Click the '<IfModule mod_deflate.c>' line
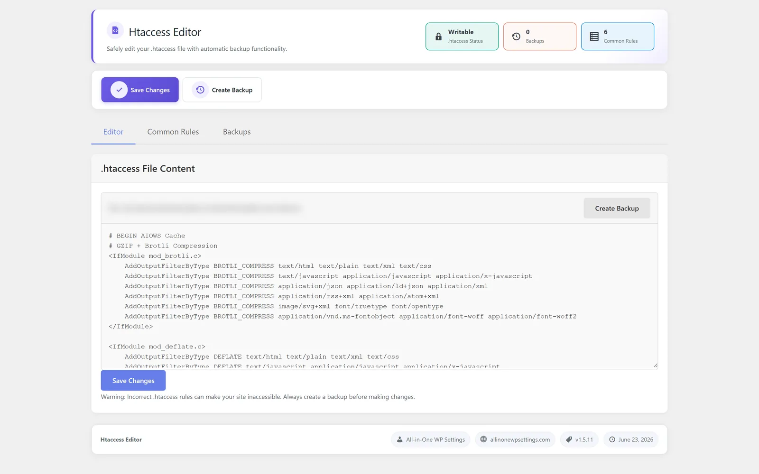 (x=157, y=346)
